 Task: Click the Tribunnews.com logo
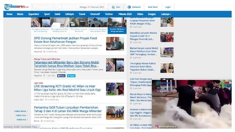click(16, 7)
